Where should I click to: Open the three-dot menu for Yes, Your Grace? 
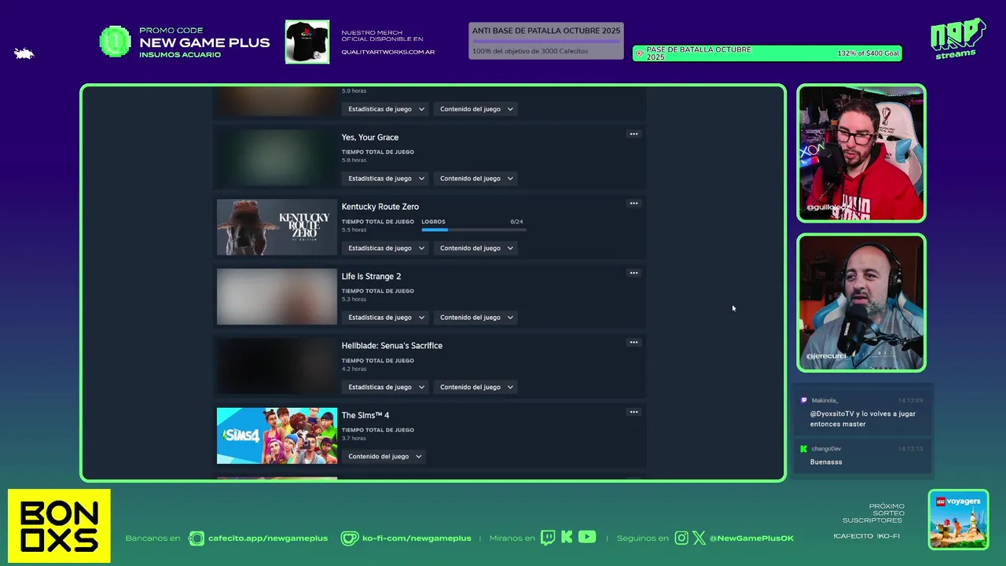point(633,134)
